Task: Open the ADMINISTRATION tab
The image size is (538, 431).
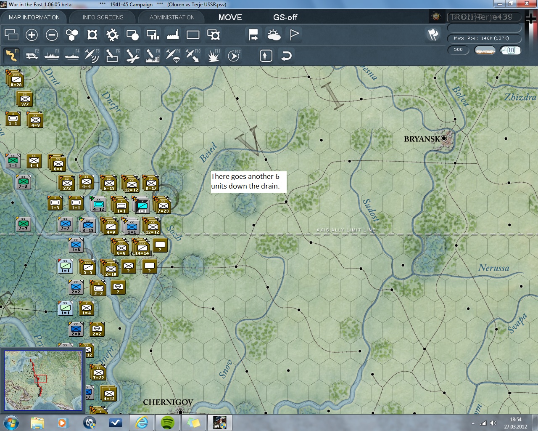Action: coord(172,17)
